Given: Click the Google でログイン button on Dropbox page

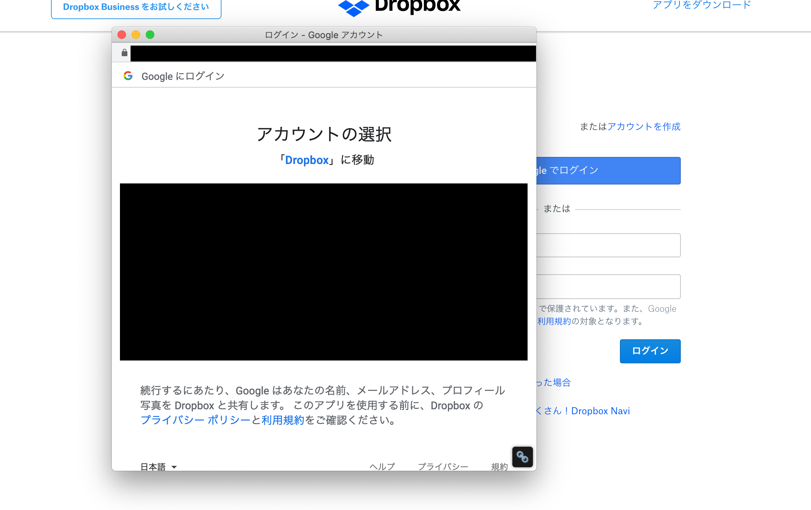Looking at the screenshot, I should pyautogui.click(x=608, y=170).
